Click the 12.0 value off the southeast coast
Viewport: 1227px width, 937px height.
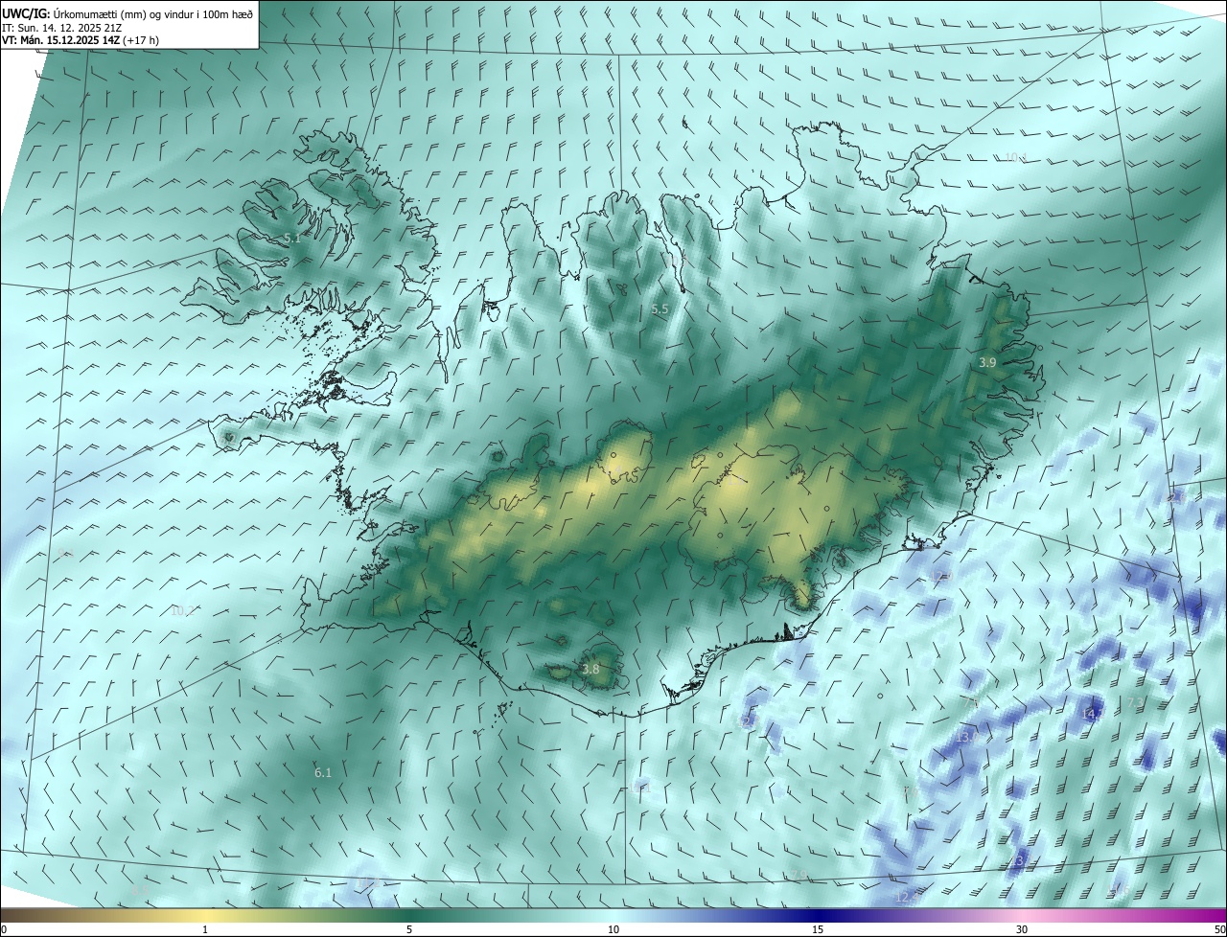(x=941, y=575)
